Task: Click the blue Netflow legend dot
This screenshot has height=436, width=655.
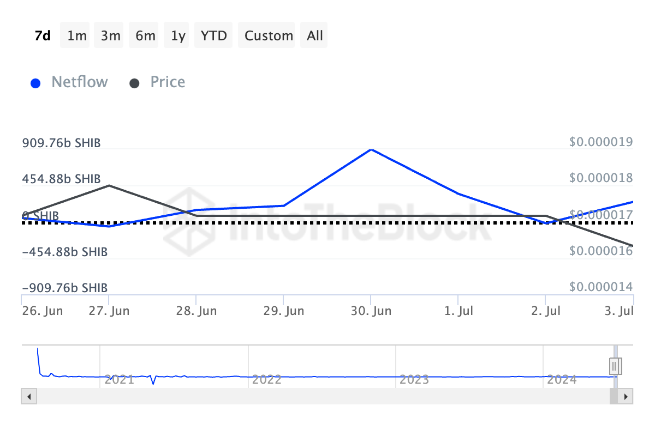Action: tap(35, 83)
